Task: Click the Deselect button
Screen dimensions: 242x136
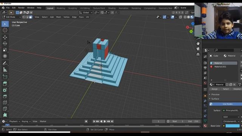Action: tap(237, 89)
